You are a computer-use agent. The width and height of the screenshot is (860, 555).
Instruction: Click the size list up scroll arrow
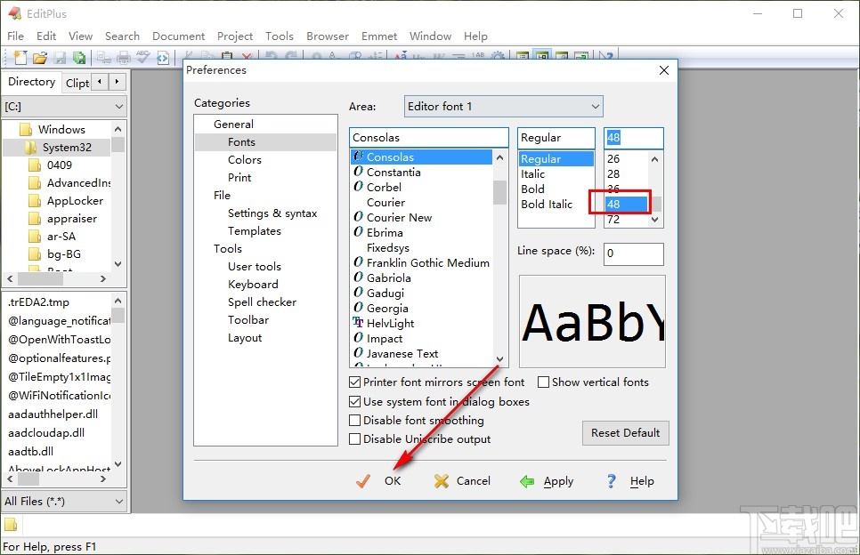pyautogui.click(x=655, y=159)
